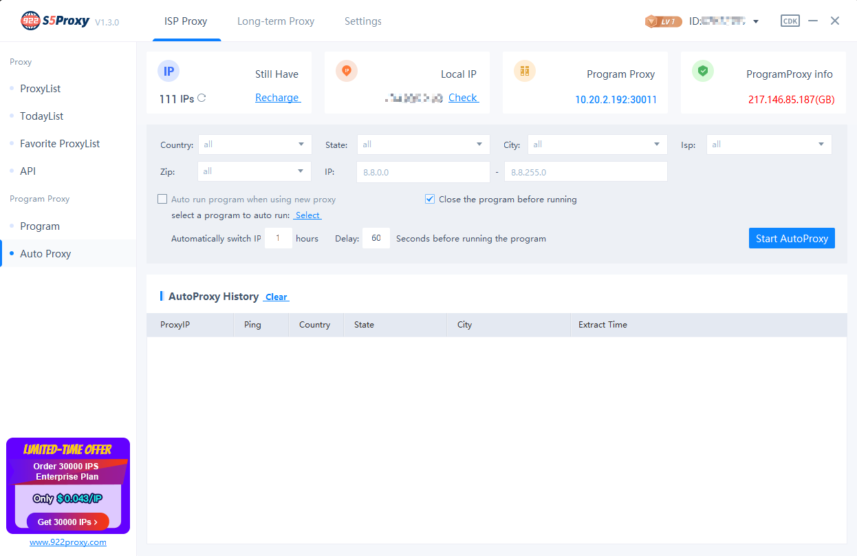Open the State dropdown
This screenshot has height=556, width=857.
click(424, 145)
